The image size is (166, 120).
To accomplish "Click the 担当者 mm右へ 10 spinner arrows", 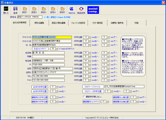I will click(90, 61).
